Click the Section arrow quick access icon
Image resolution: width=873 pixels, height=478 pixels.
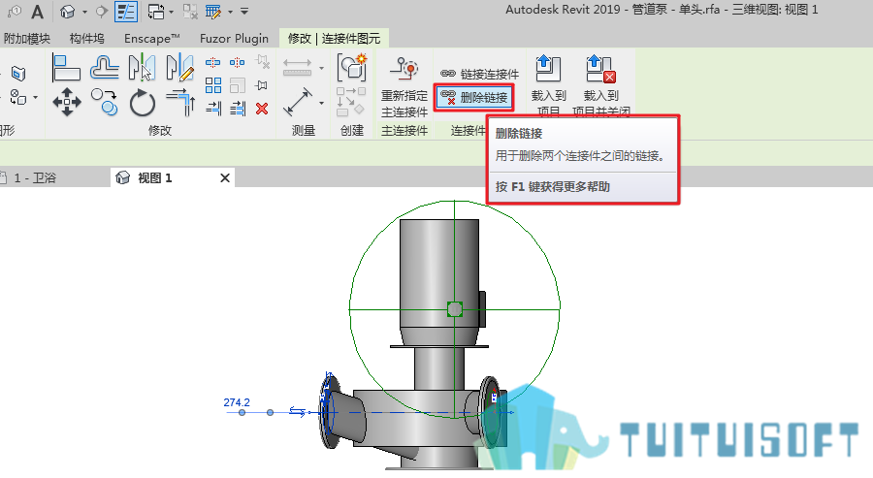[x=101, y=11]
